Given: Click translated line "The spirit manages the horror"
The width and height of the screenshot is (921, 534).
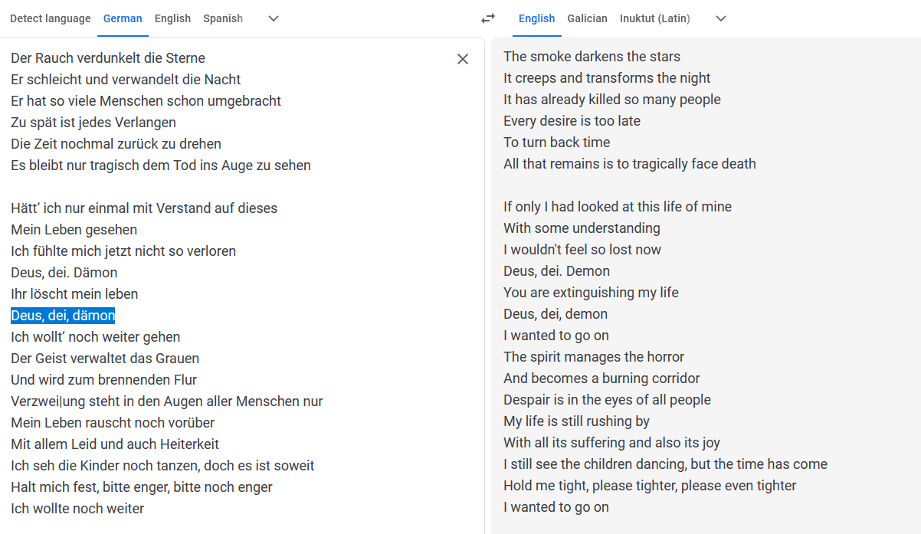Looking at the screenshot, I should coord(594,357).
